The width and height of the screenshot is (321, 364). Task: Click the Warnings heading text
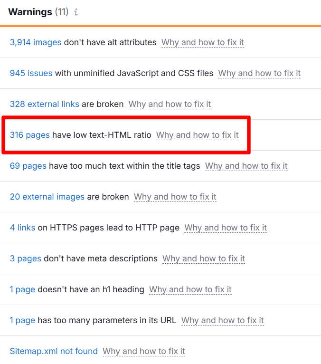(x=30, y=12)
